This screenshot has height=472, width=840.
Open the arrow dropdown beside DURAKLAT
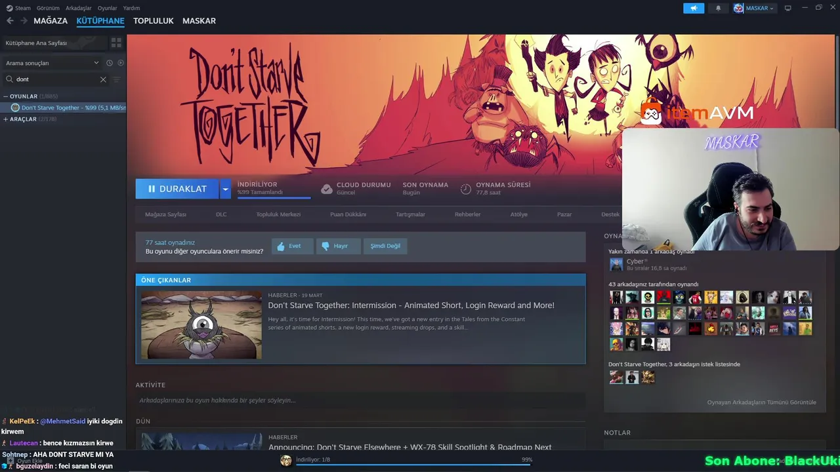pyautogui.click(x=225, y=189)
